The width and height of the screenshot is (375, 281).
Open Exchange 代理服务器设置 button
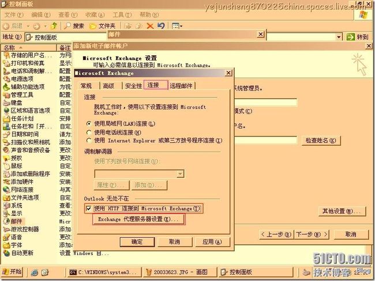pyautogui.click(x=138, y=219)
